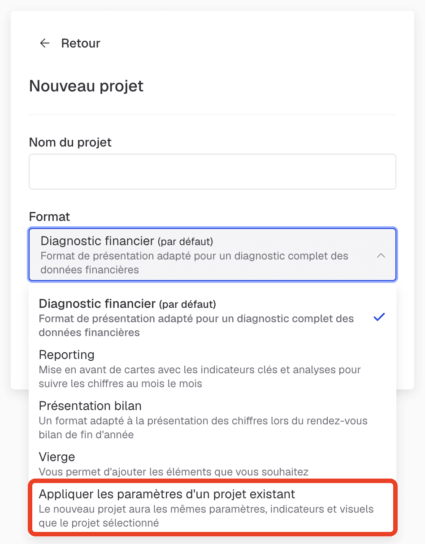This screenshot has width=425, height=544.
Task: Focus the Nom du projet text field
Action: tap(212, 172)
